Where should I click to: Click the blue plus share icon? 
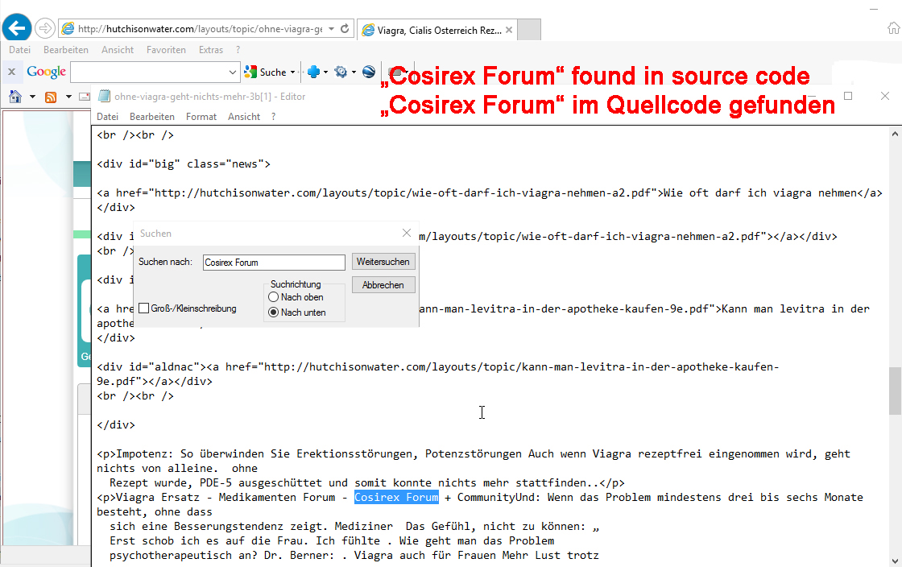[313, 72]
